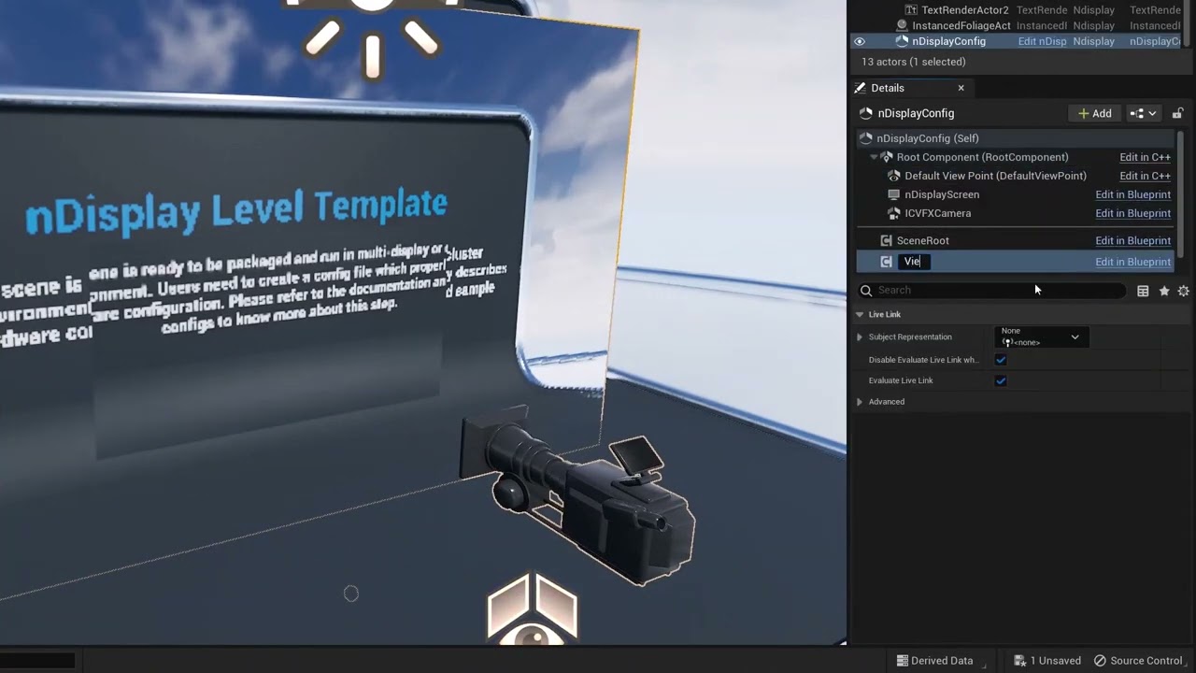Show only favorites with star icon
1196x673 pixels.
click(1164, 291)
